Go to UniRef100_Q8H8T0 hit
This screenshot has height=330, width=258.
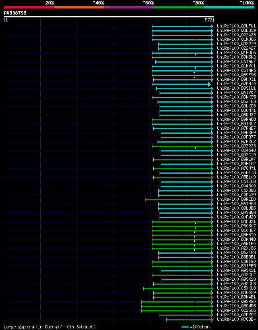[x=236, y=235]
